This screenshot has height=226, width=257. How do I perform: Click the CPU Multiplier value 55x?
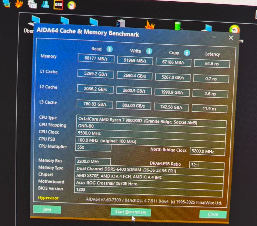click(93, 147)
